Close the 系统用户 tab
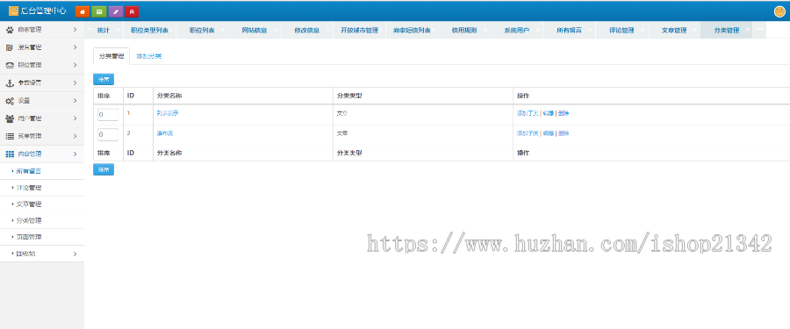790x329 pixels. 537,30
